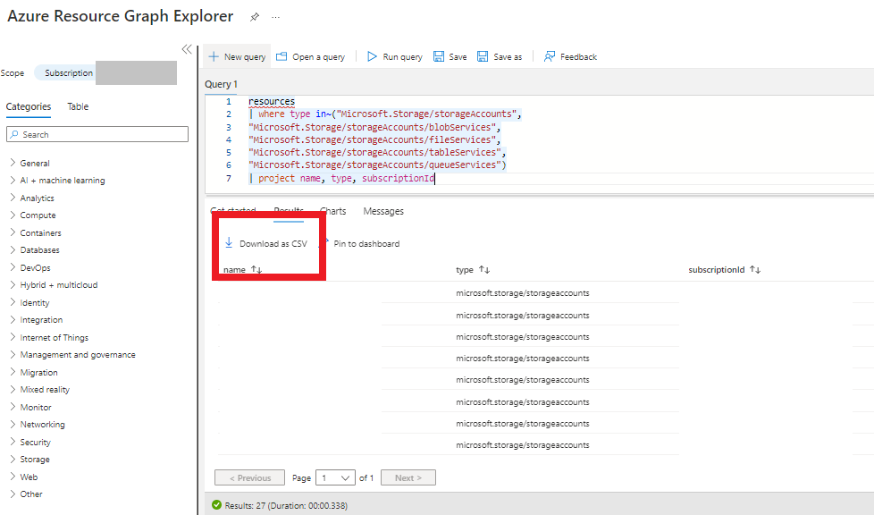This screenshot has width=874, height=515.
Task: Click the fileServices string on line 4
Action: coord(374,140)
